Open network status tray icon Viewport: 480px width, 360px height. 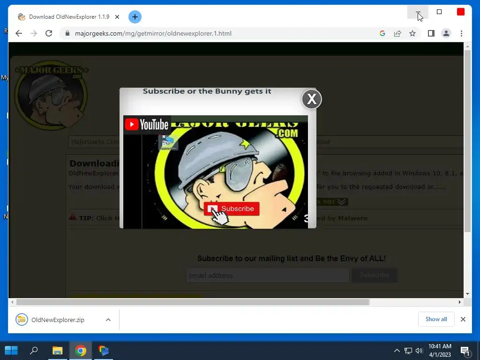point(408,351)
